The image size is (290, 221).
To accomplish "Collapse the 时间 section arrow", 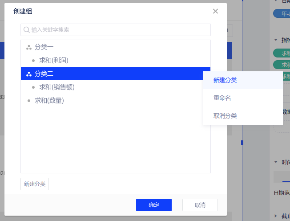I will tap(276, 162).
